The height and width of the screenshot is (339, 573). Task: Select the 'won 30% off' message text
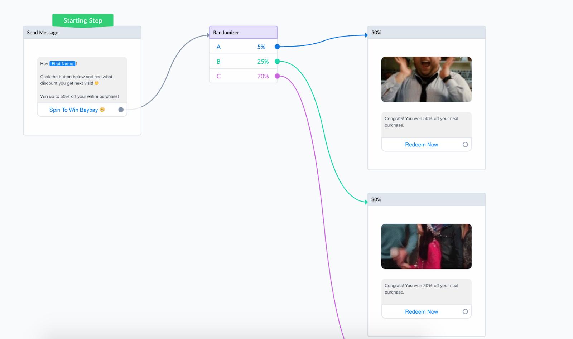pos(422,289)
